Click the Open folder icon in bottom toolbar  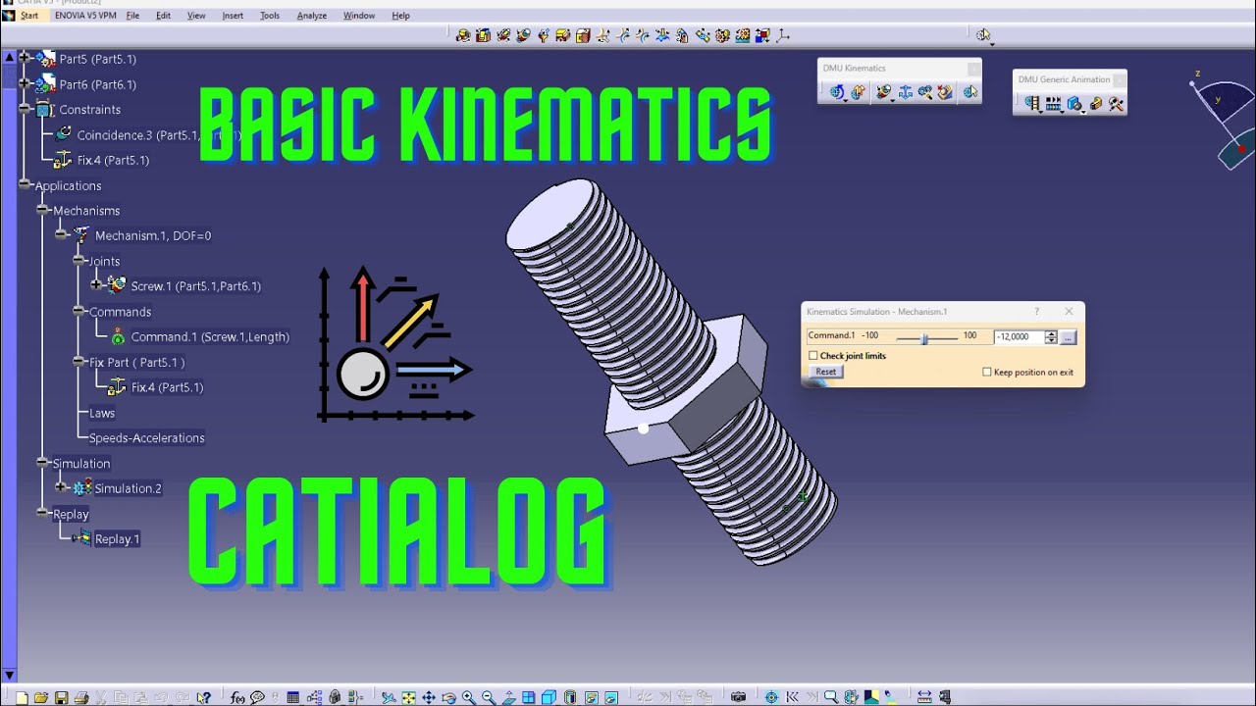[41, 698]
